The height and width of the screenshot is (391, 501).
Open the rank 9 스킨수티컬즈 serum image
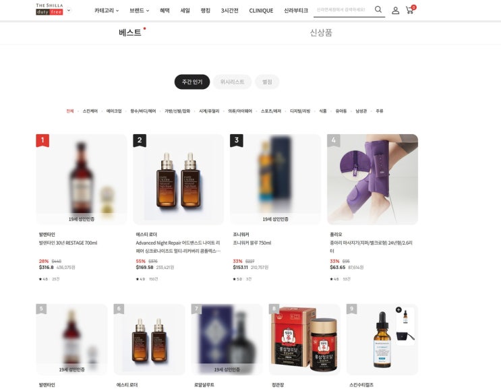[x=382, y=340]
